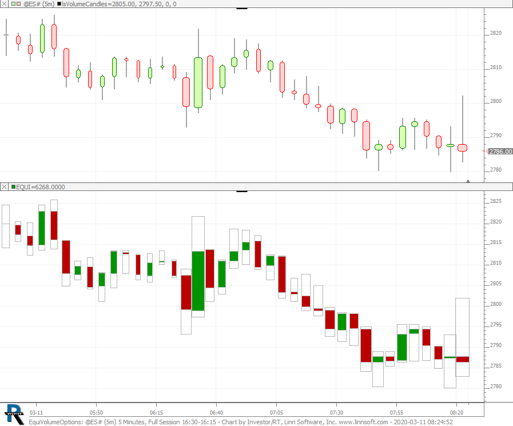Image resolution: width=513 pixels, height=426 pixels.
Task: Click the black drag handle atop EQUI pane
Action: click(242, 191)
